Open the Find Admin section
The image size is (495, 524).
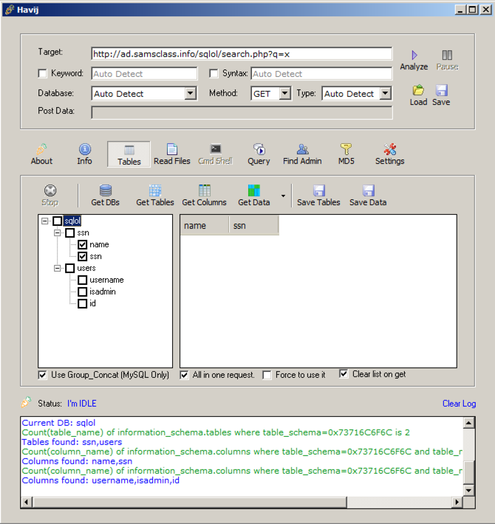pos(302,154)
